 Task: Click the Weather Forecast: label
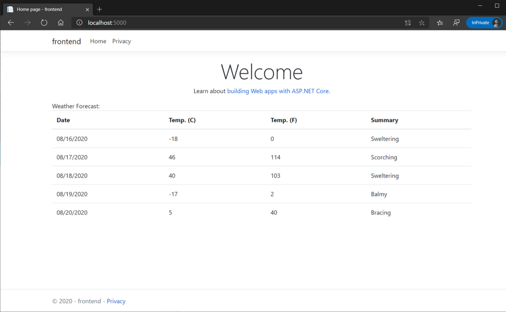76,106
